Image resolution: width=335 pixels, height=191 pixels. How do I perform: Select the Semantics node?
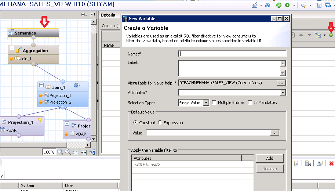(33, 33)
